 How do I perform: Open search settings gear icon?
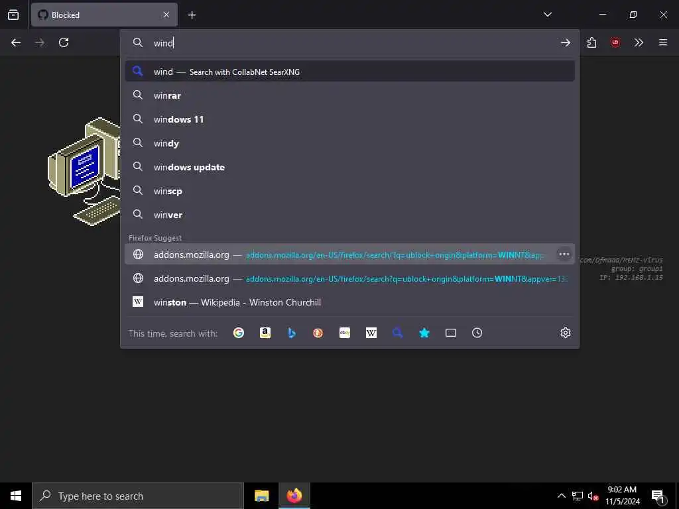(565, 333)
